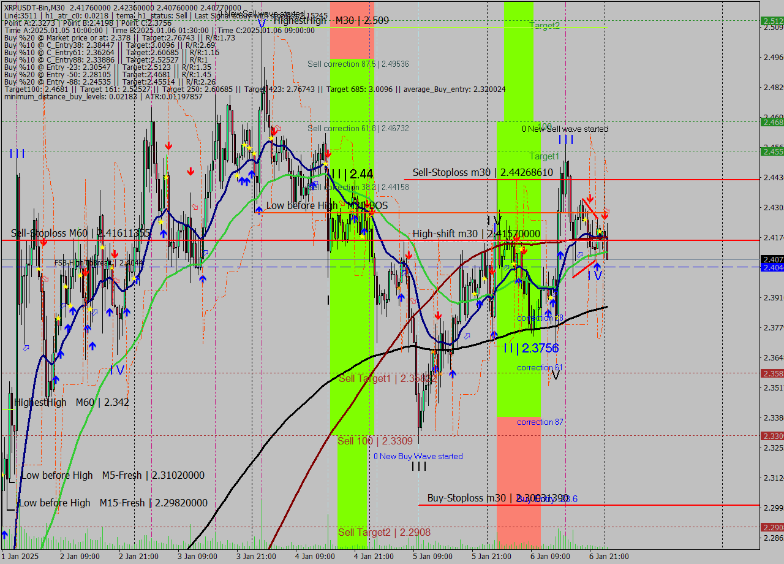Click the "High-shift m30 | 2.41570000" label
Image resolution: width=784 pixels, height=564 pixels.
[x=477, y=234]
